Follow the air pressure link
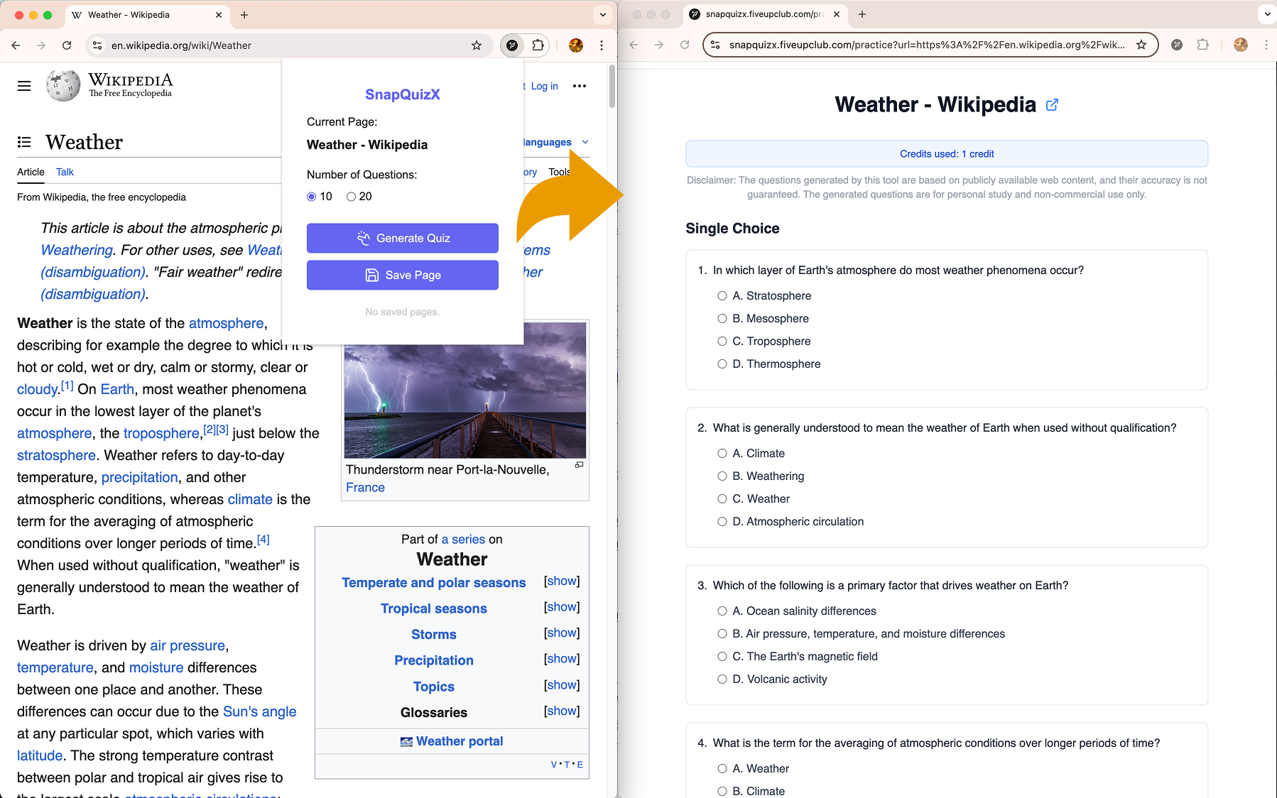Screen dimensions: 1277x798 188,646
